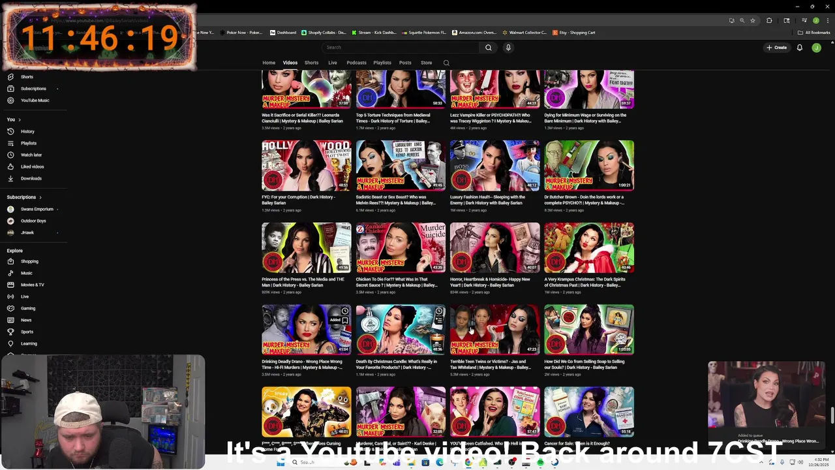This screenshot has width=835, height=470.
Task: Open the Chrome extensions puzzle icon
Action: (x=769, y=20)
